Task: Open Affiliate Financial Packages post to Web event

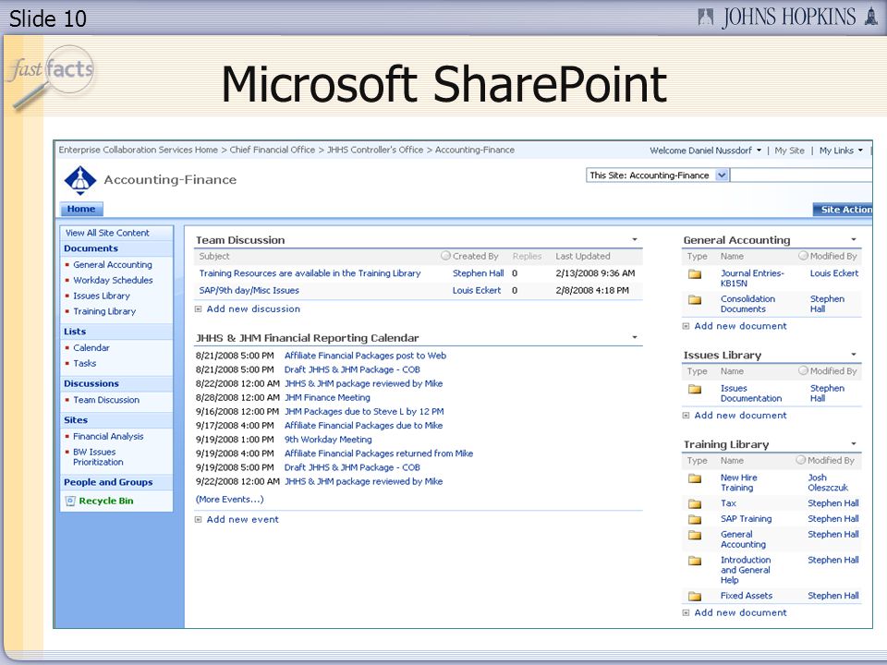Action: coord(366,356)
